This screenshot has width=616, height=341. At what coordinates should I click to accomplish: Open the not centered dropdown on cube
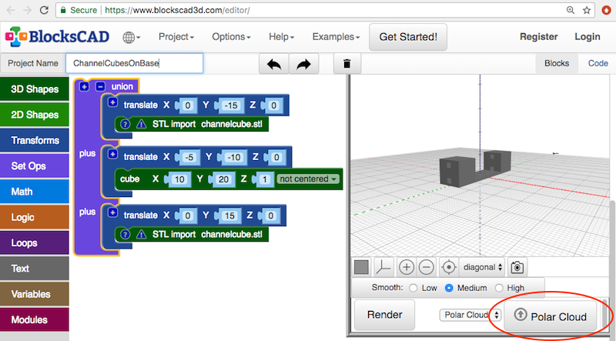coord(307,179)
